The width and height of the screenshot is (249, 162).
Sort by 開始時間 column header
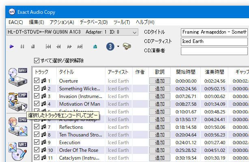click(185, 72)
